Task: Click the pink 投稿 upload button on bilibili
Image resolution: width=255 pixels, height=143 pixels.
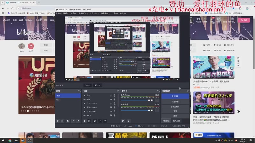Action: coord(244,20)
